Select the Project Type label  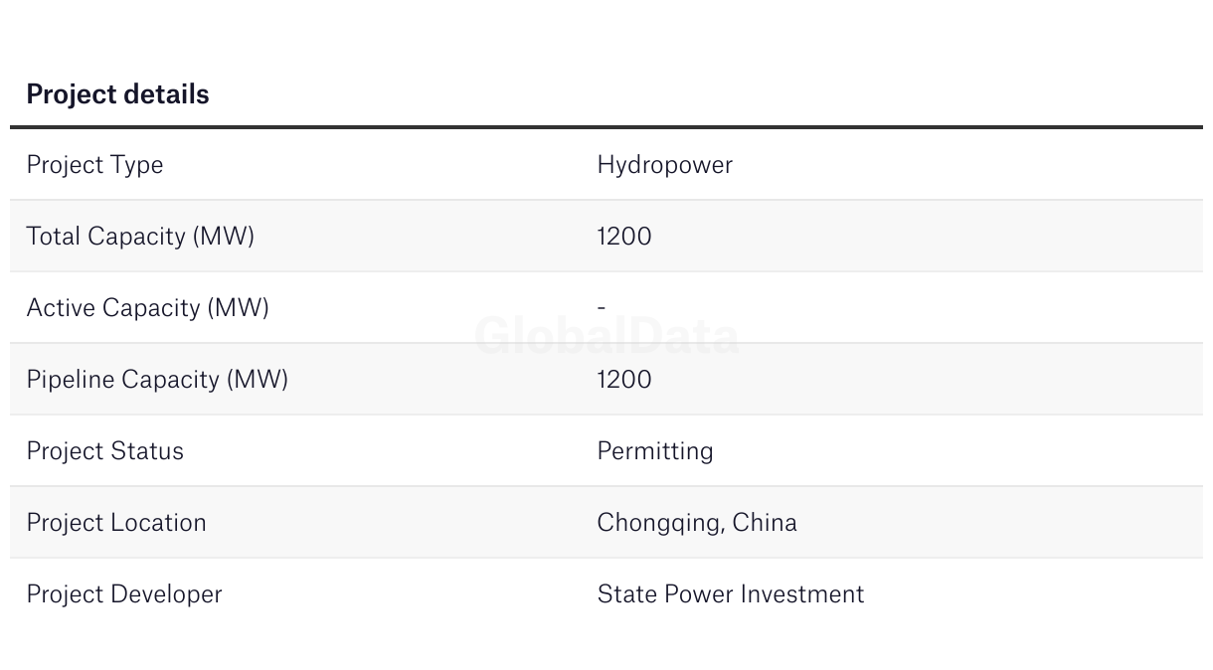pos(94,165)
